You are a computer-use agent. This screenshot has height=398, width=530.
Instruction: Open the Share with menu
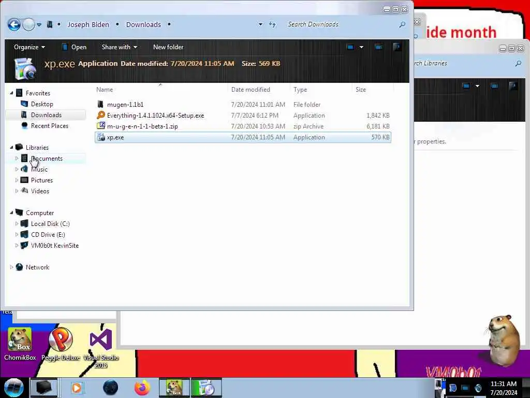pos(120,47)
